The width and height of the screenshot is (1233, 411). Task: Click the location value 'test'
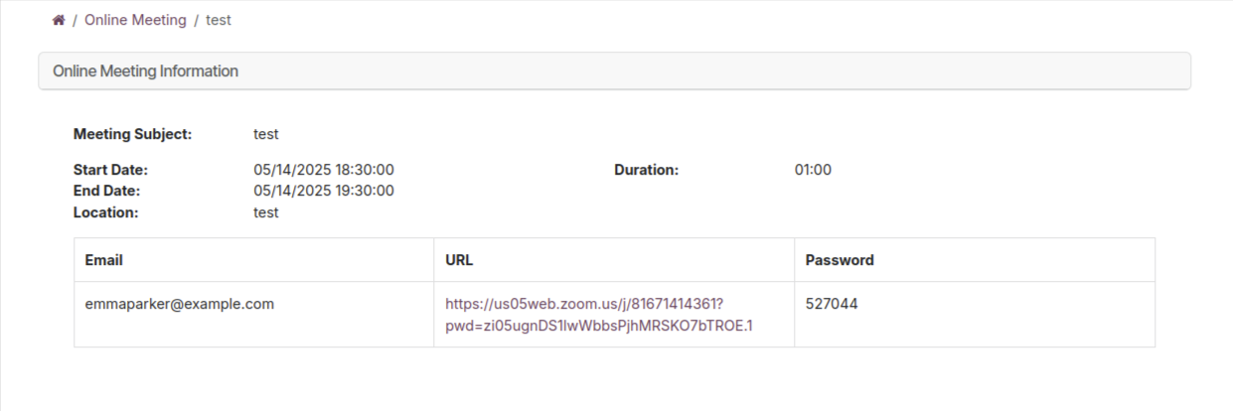pos(266,212)
